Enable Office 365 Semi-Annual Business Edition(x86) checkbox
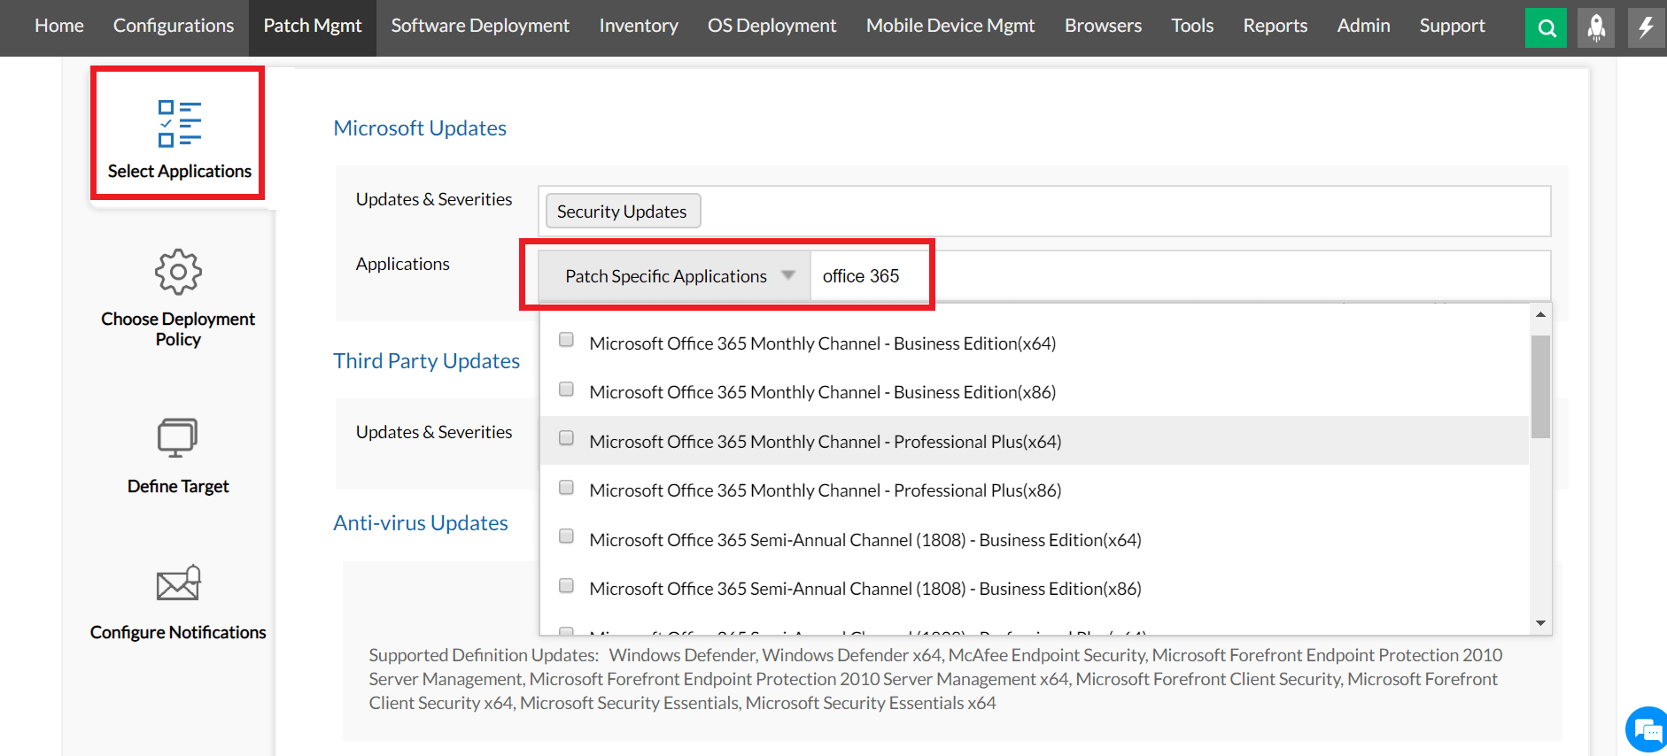The image size is (1667, 756). [567, 586]
